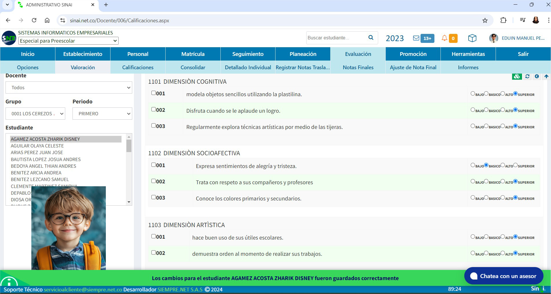Click the search magnifier icon
Viewport: 551px width, 294px height.
pyautogui.click(x=371, y=38)
